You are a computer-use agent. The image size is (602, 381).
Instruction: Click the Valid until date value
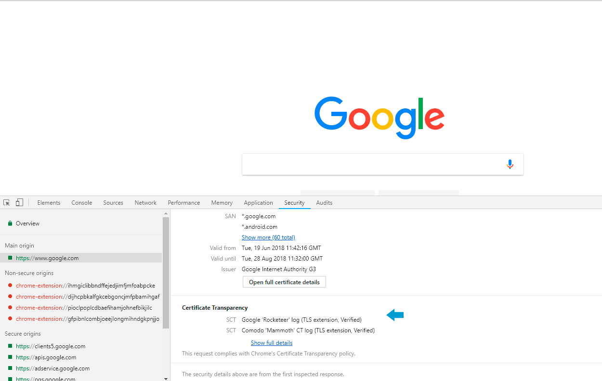(x=282, y=259)
